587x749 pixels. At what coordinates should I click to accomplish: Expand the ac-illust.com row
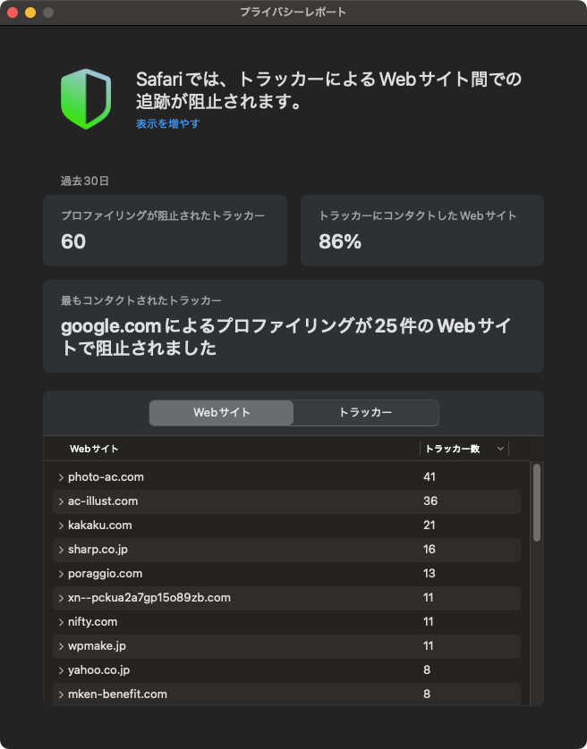[x=61, y=501]
